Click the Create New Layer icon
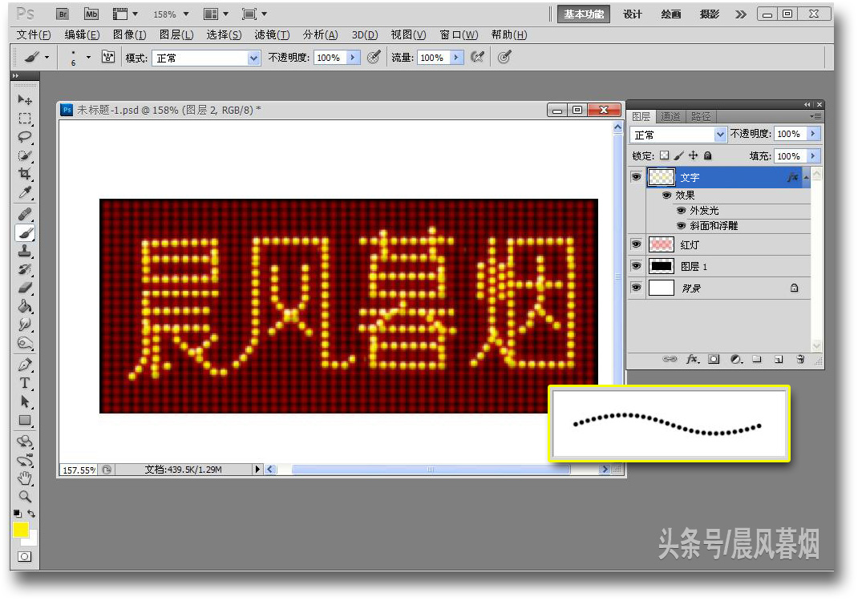 (778, 360)
